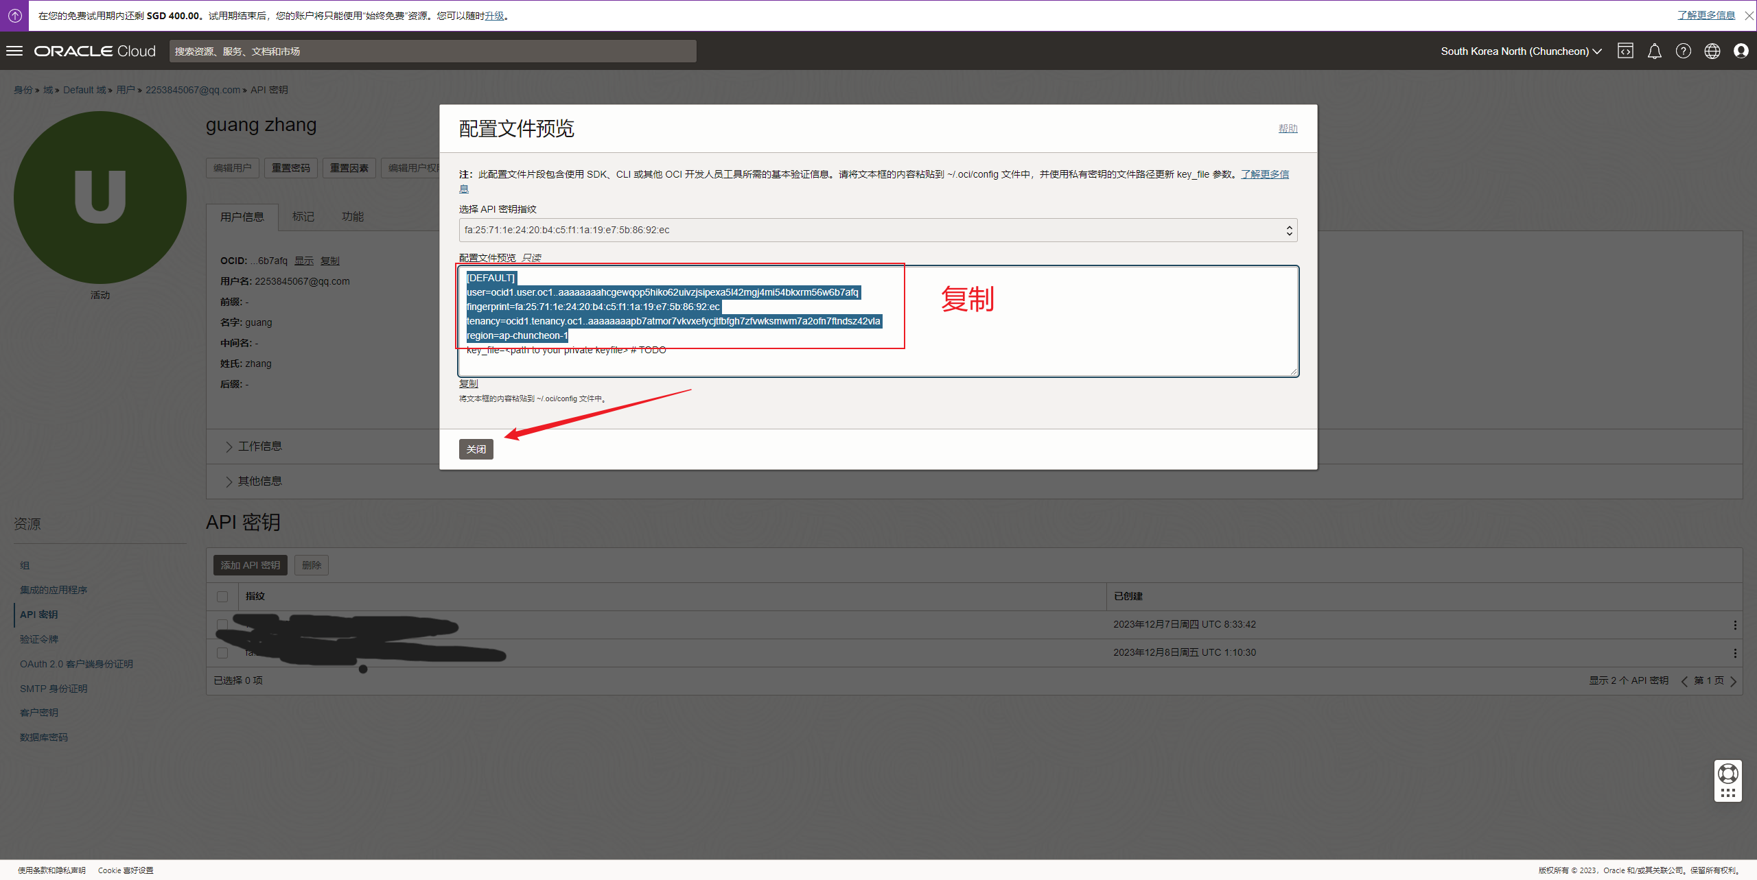
Task: Open the hamburger navigation menu
Action: pyautogui.click(x=14, y=51)
